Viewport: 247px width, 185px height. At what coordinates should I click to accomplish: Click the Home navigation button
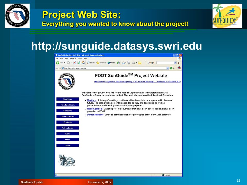click(x=68, y=145)
